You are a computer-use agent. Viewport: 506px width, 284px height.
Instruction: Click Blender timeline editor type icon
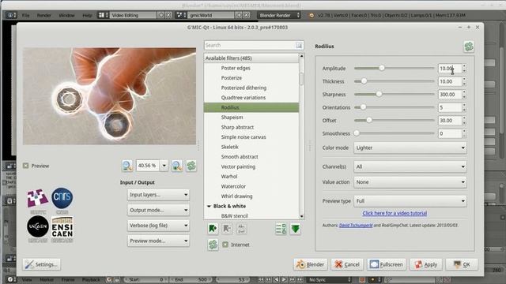pyautogui.click(x=10, y=279)
